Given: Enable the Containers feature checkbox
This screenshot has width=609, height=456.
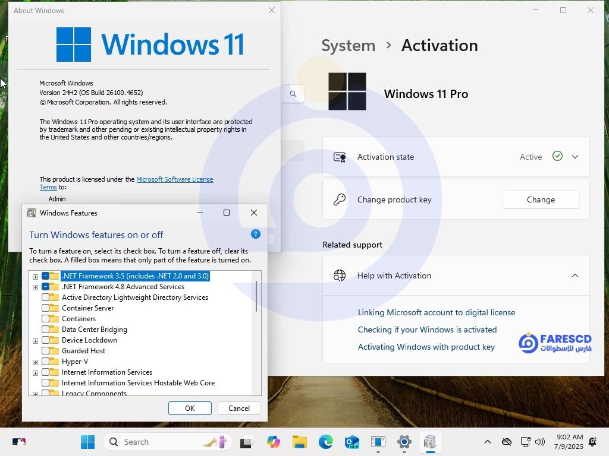Looking at the screenshot, I should click(x=45, y=319).
